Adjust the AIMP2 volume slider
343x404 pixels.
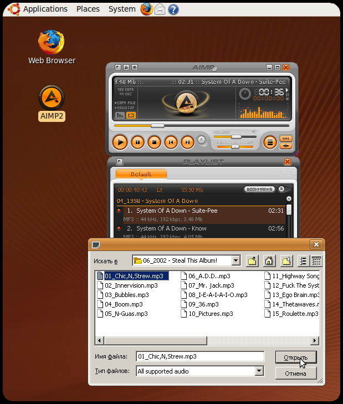click(236, 137)
